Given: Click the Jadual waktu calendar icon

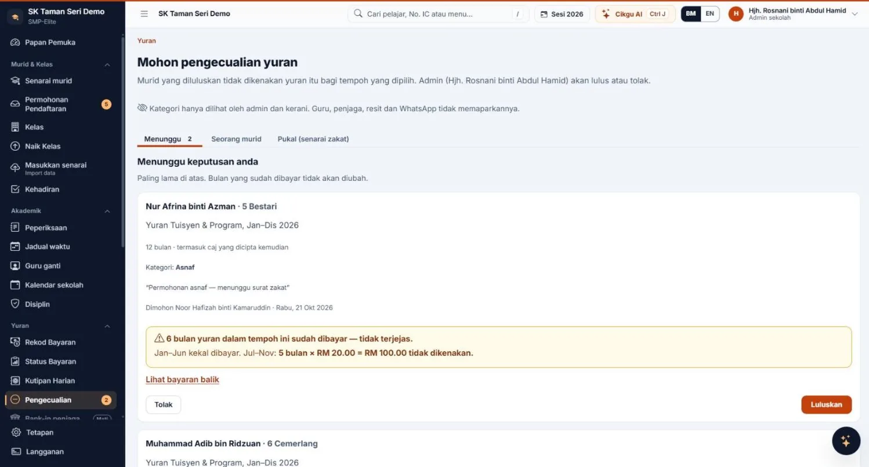Looking at the screenshot, I should (15, 246).
